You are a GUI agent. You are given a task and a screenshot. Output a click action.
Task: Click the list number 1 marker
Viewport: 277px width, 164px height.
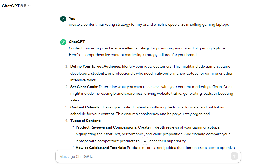pos(67,66)
